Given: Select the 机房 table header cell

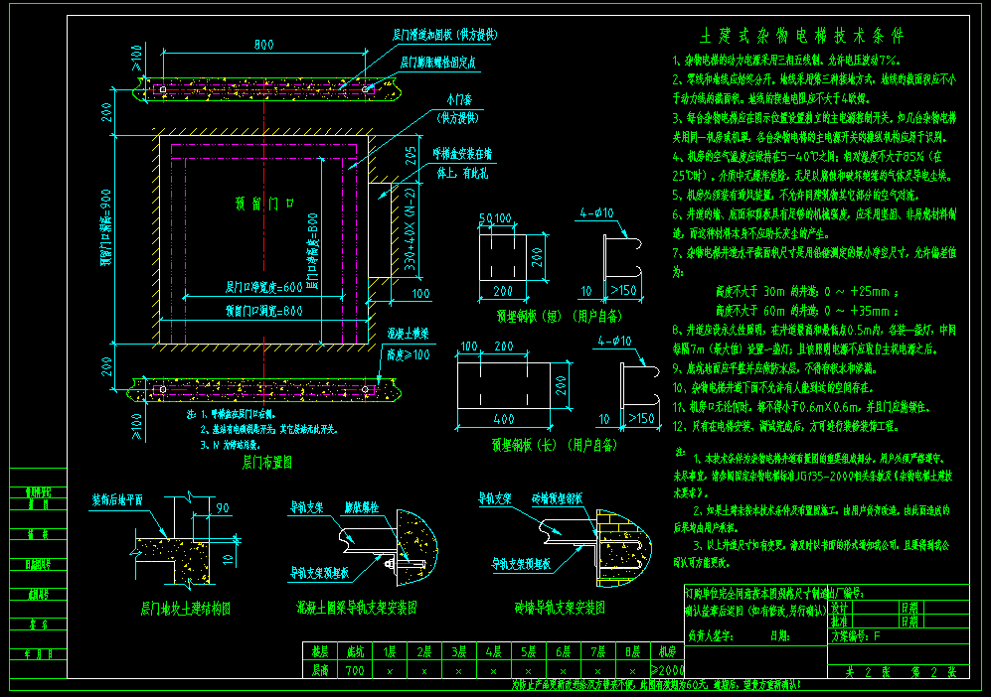Looking at the screenshot, I should pos(667,651).
